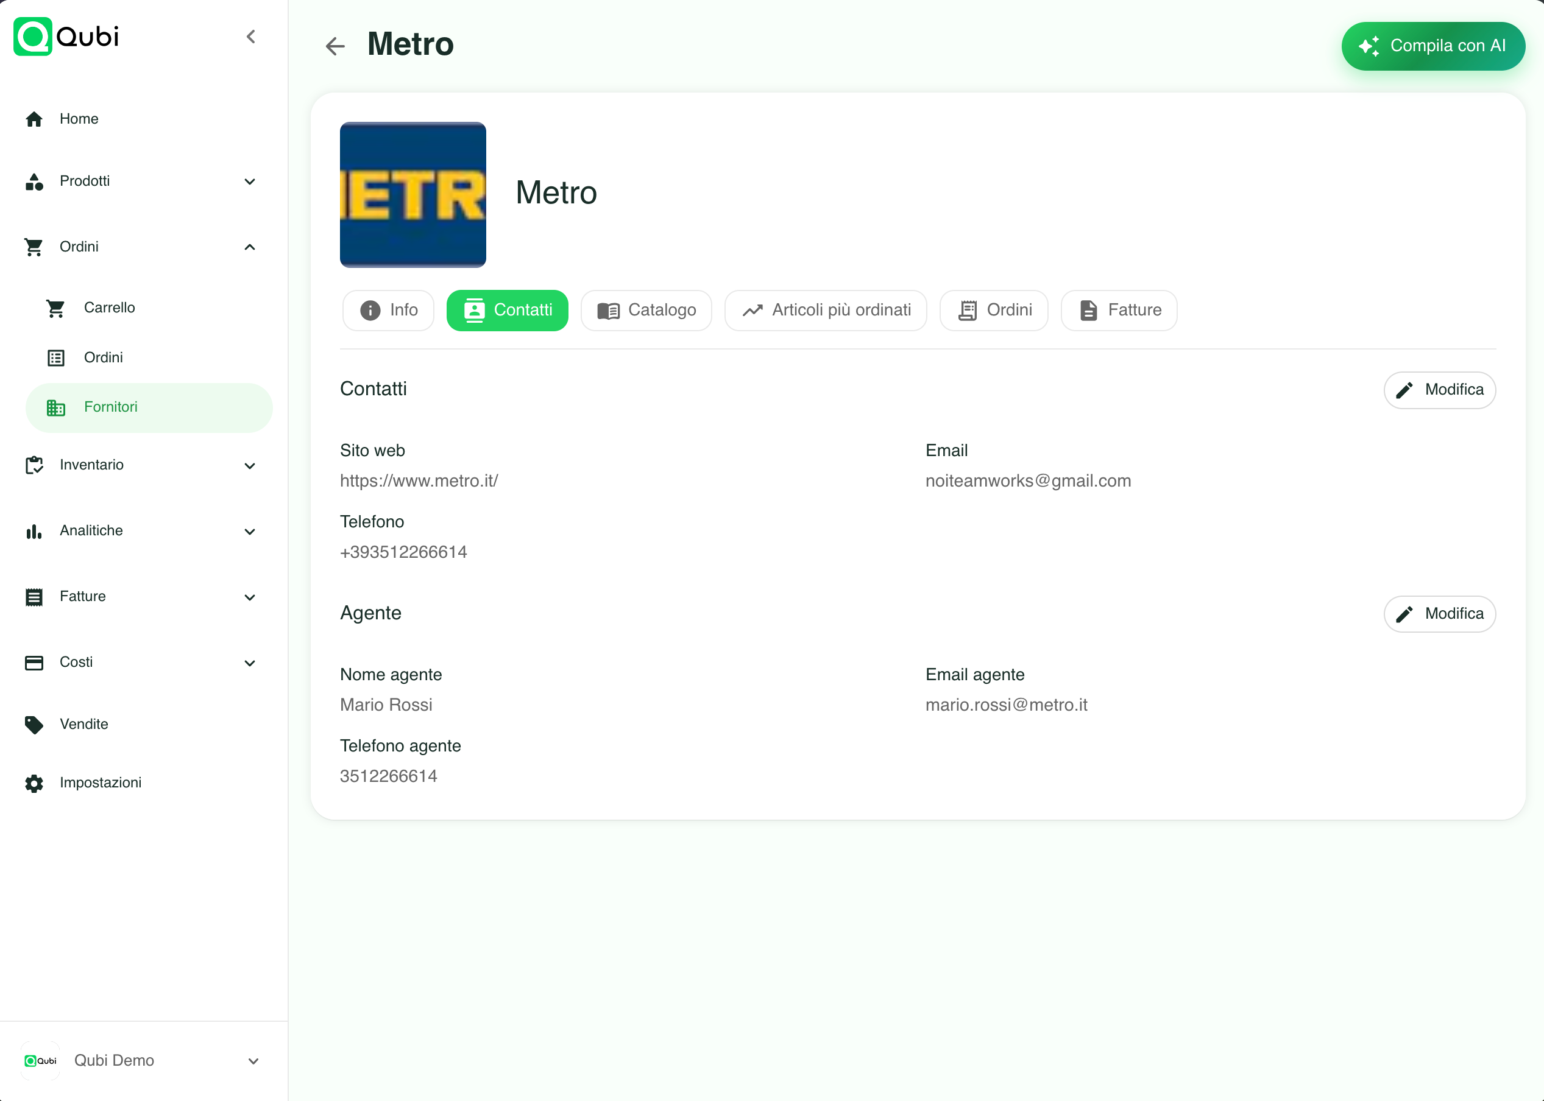
Task: Click the agent phone 3512266614
Action: pyautogui.click(x=389, y=776)
